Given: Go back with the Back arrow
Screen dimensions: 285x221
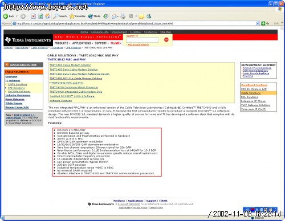Looking at the screenshot, I should pyautogui.click(x=9, y=17).
